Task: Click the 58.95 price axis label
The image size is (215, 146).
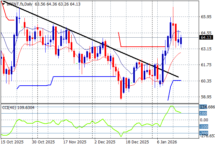Action: pos(206,97)
